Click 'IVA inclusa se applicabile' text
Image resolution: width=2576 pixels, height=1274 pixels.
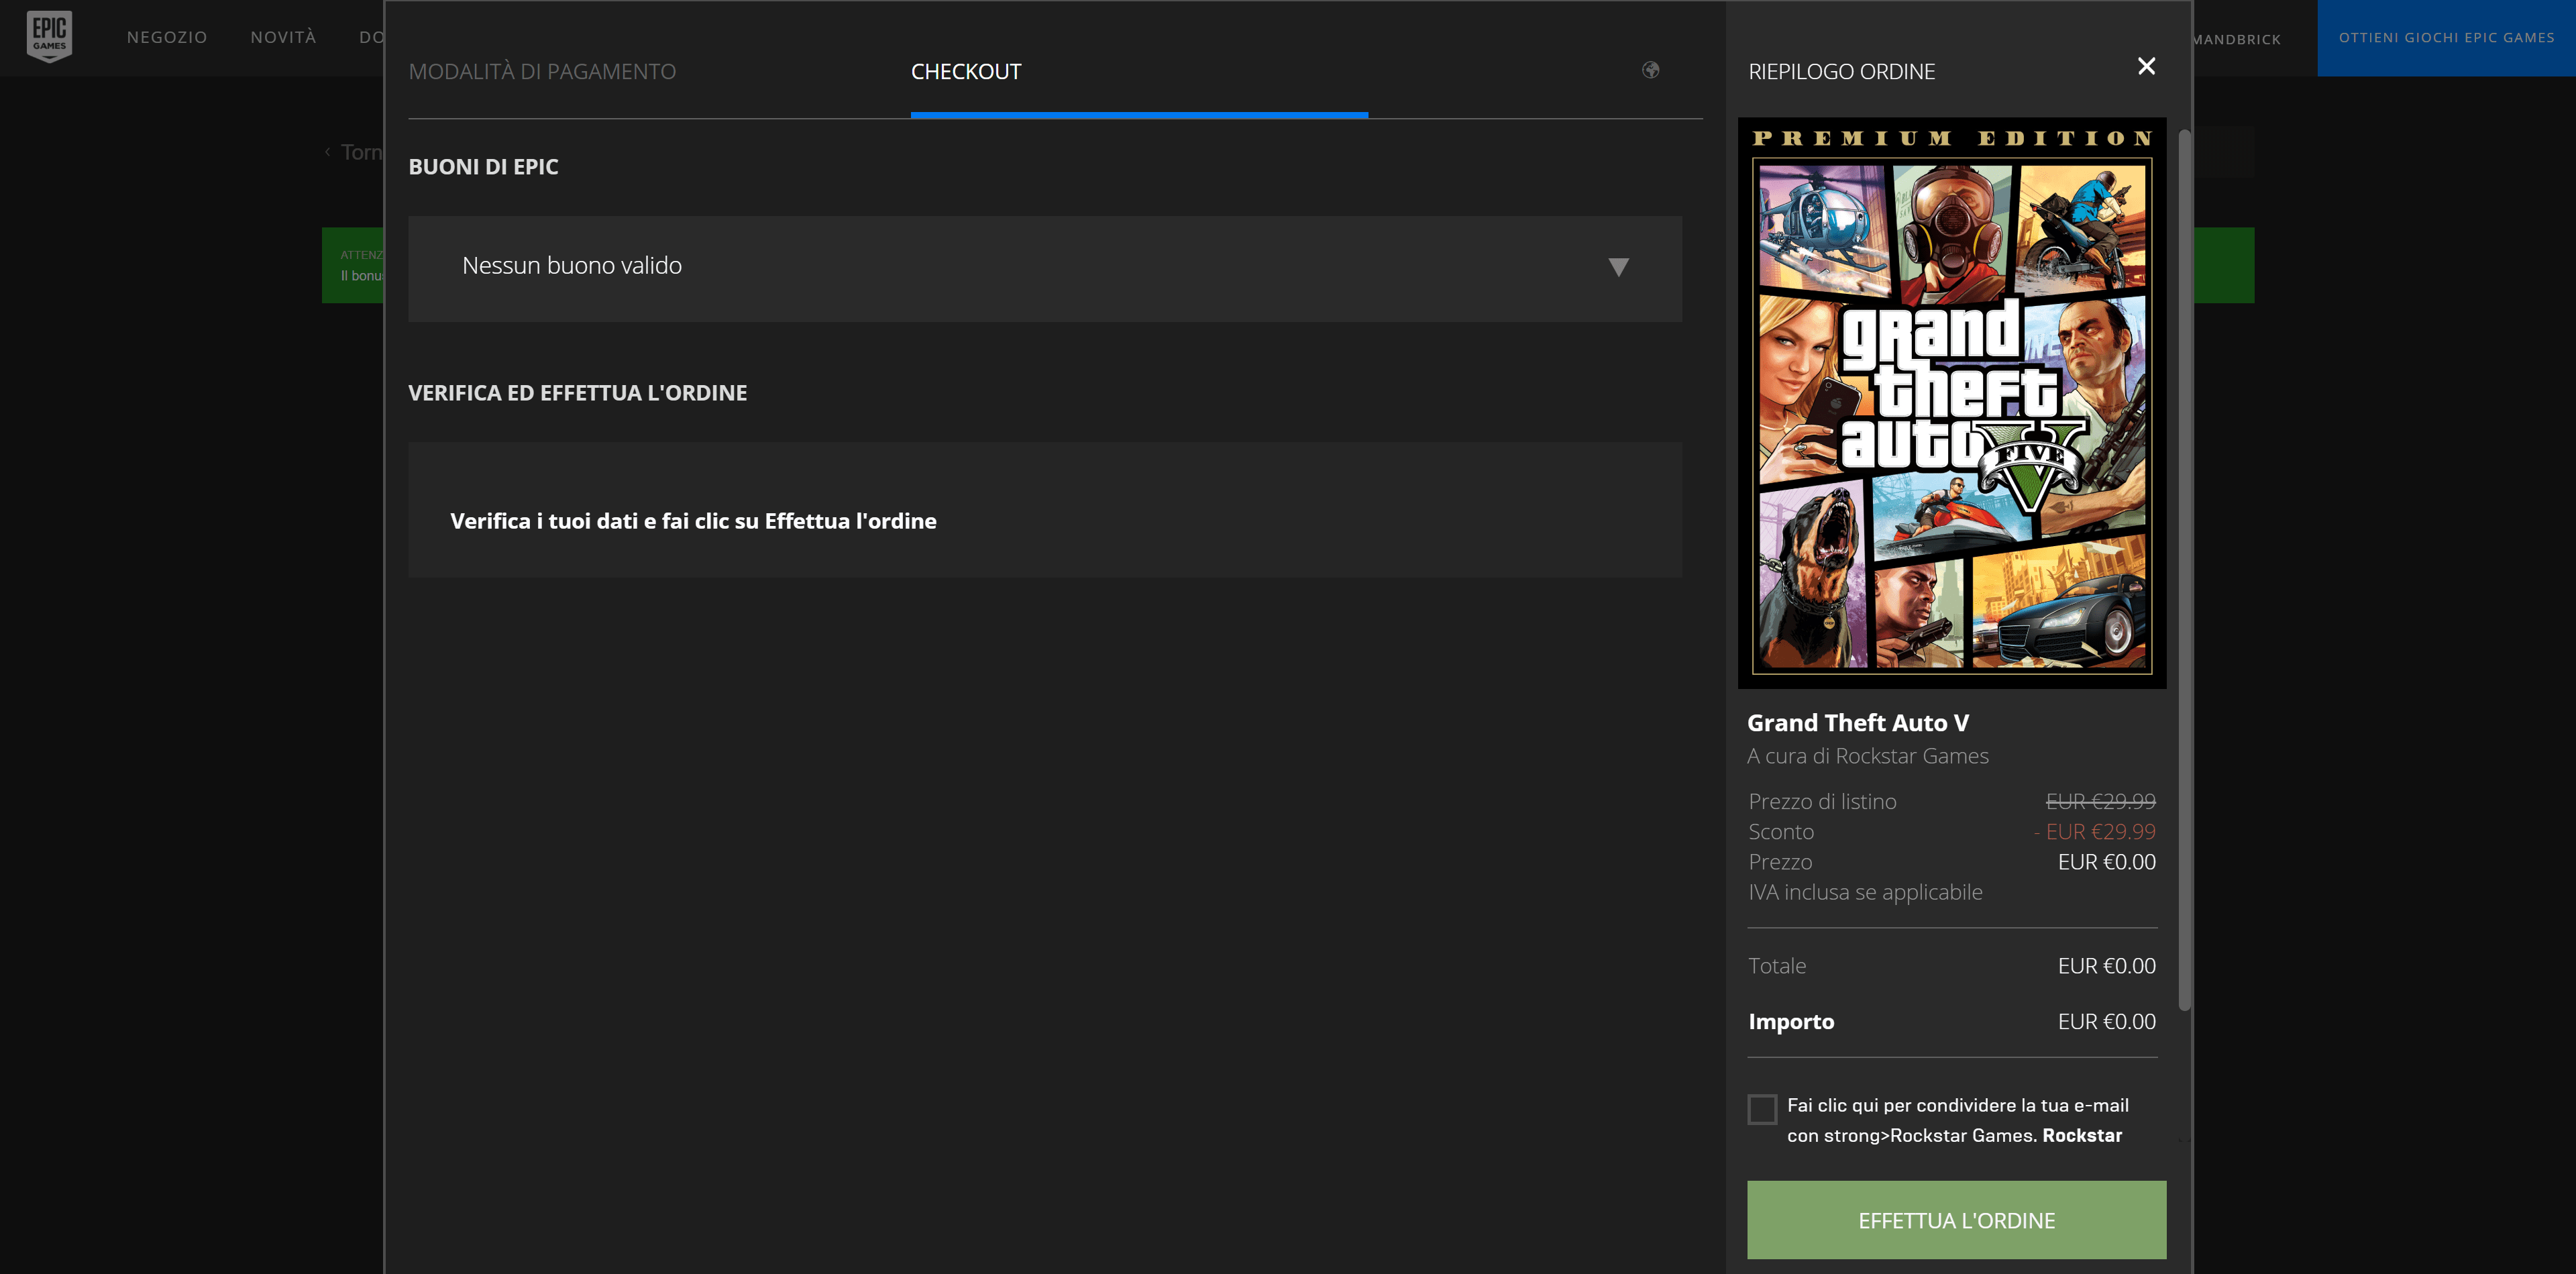[x=1865, y=892]
